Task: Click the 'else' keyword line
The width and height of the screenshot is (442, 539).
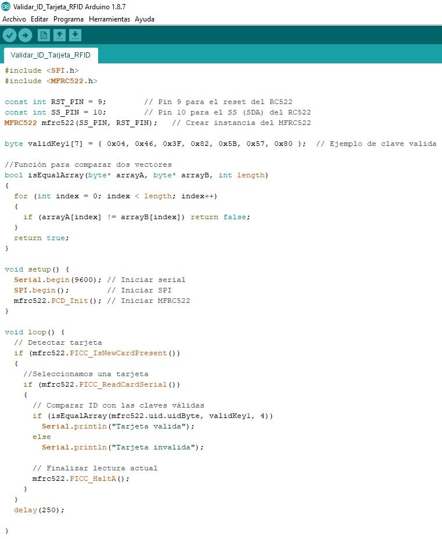Action: pyautogui.click(x=42, y=437)
